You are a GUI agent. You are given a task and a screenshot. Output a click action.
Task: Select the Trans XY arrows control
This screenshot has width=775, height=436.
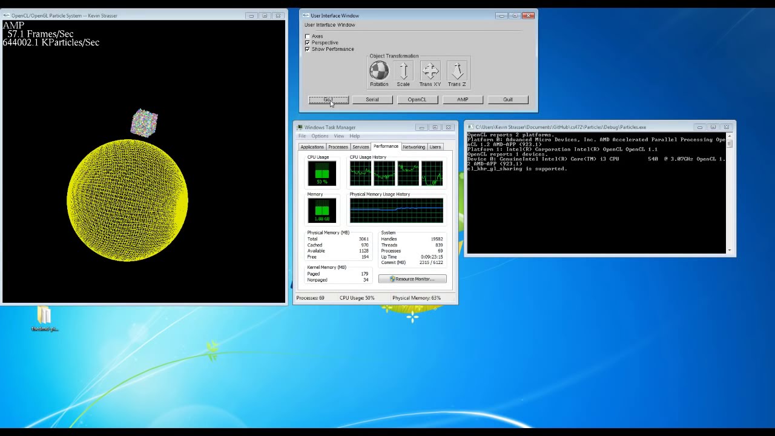[430, 71]
